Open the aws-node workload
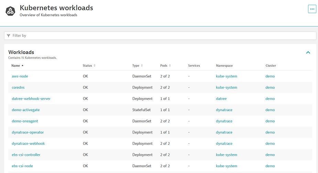Screen dimensions: 318x173 point(20,76)
